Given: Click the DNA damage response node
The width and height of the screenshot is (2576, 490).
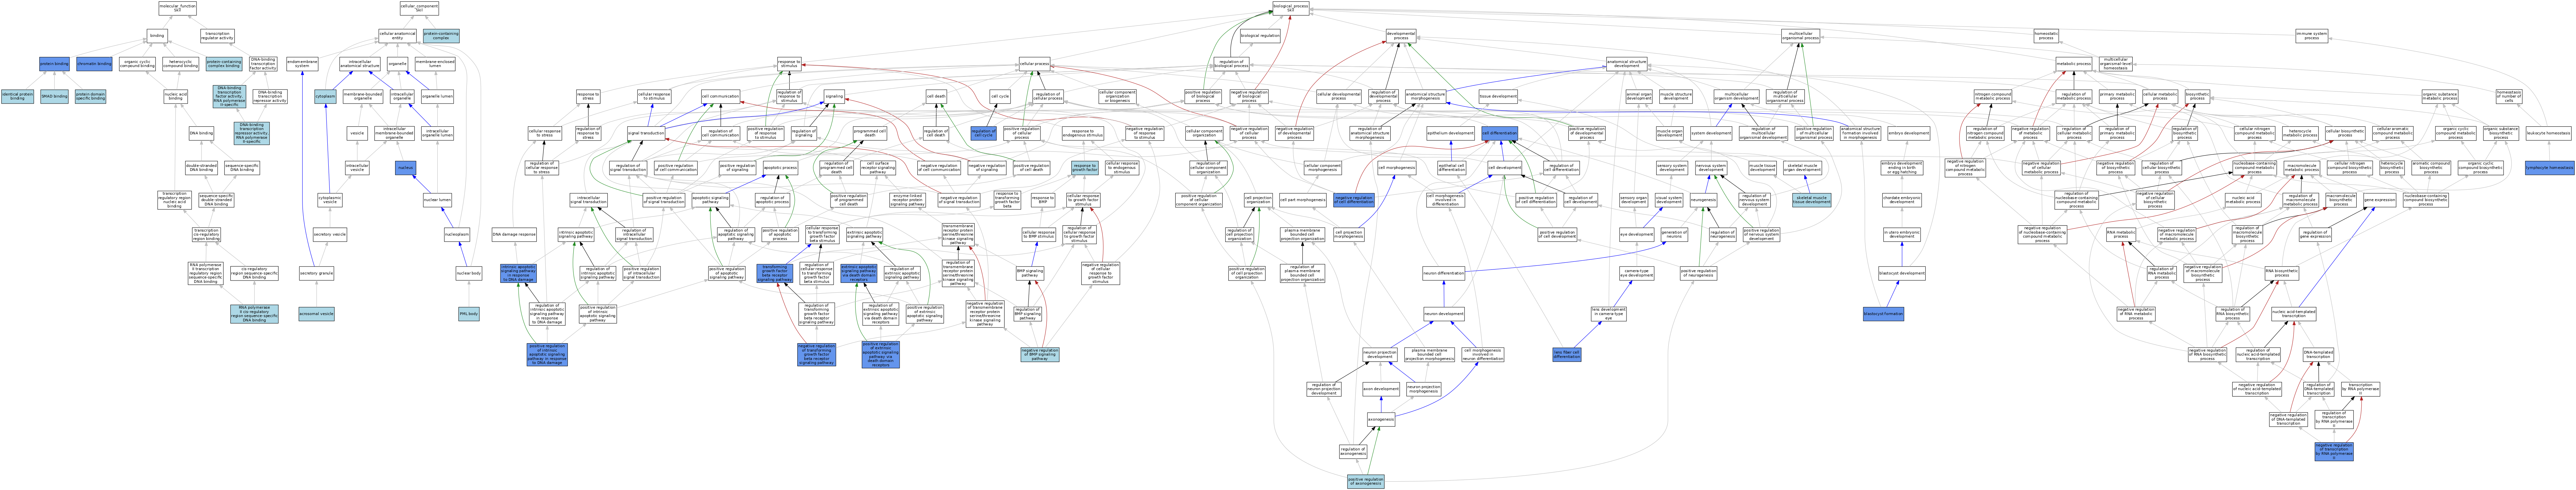Looking at the screenshot, I should [x=514, y=235].
